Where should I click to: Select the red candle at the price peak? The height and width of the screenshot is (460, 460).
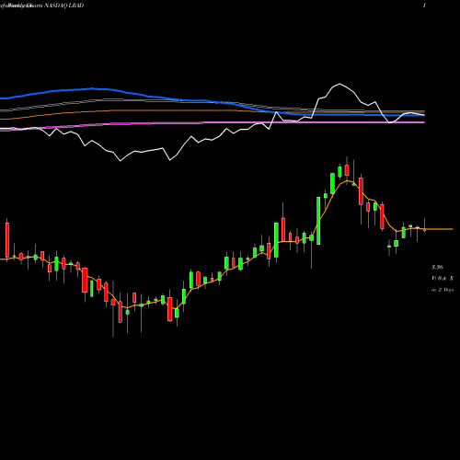click(347, 170)
